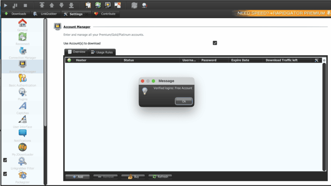The image size is (331, 186).
Task: Open General settings in sidebar
Action: click(22, 25)
